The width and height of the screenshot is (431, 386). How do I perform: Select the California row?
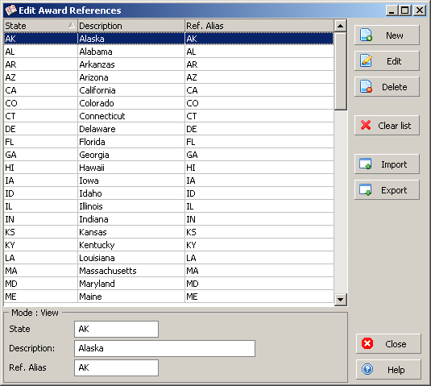(168, 90)
